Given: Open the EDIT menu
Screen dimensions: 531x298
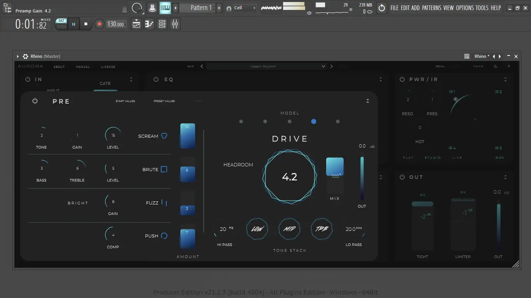Looking at the screenshot, I should pos(405,8).
